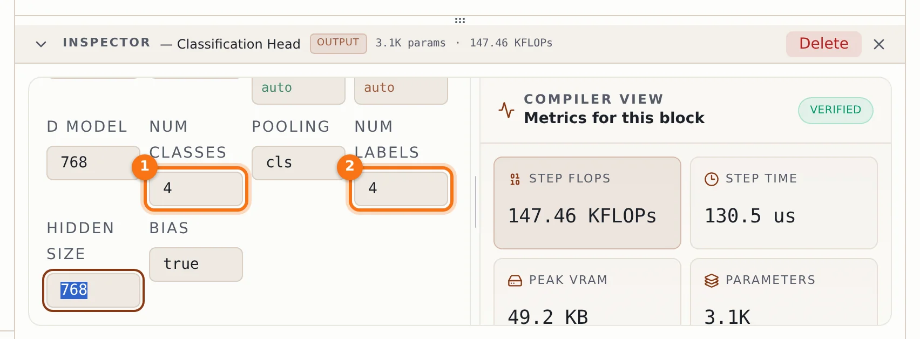
Task: Select the Step Time metric card
Action: (x=783, y=203)
